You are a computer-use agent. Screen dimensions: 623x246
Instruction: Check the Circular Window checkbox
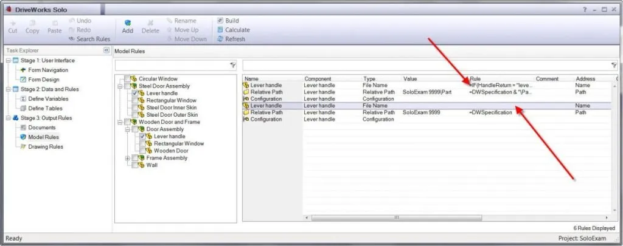[127, 79]
